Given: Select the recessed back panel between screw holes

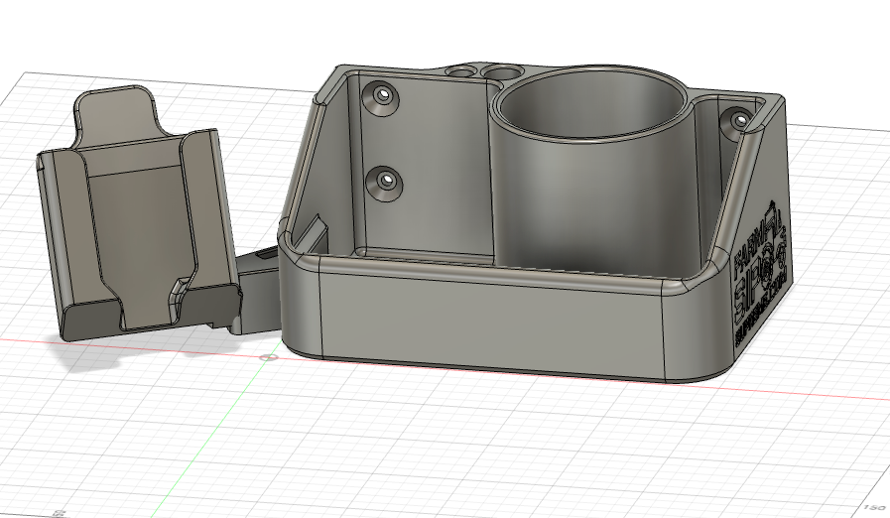Looking at the screenshot, I should coord(427,169).
